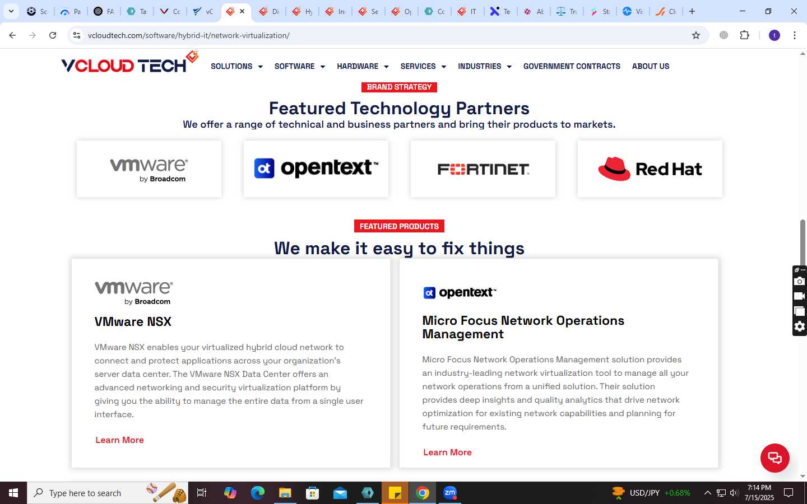Click the vCloud Tech logo
Image resolution: width=807 pixels, height=504 pixels.
tap(130, 63)
